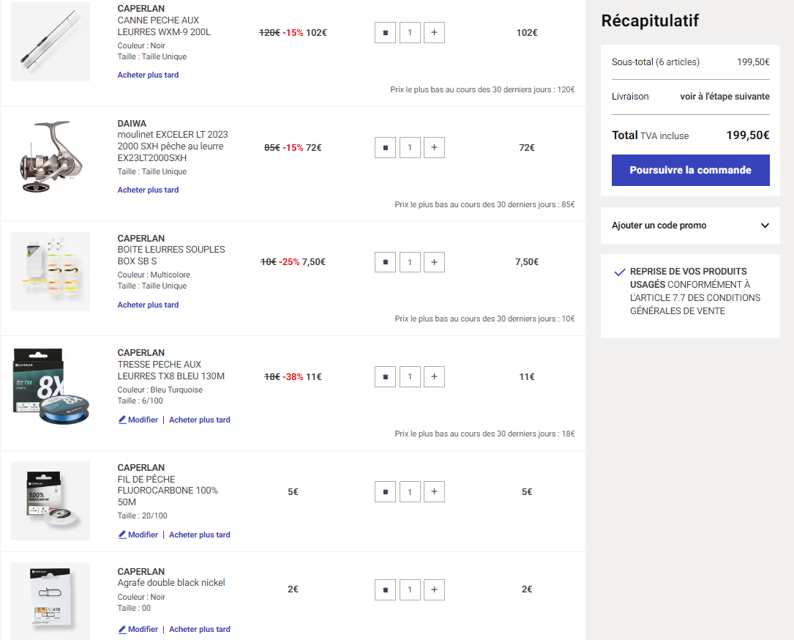The image size is (794, 640).
Task: Click Acheter plus tard for FIL DE PÊCHE FLUOROCARBONE
Action: [x=200, y=535]
